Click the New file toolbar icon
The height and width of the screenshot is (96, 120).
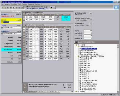point(3,8)
